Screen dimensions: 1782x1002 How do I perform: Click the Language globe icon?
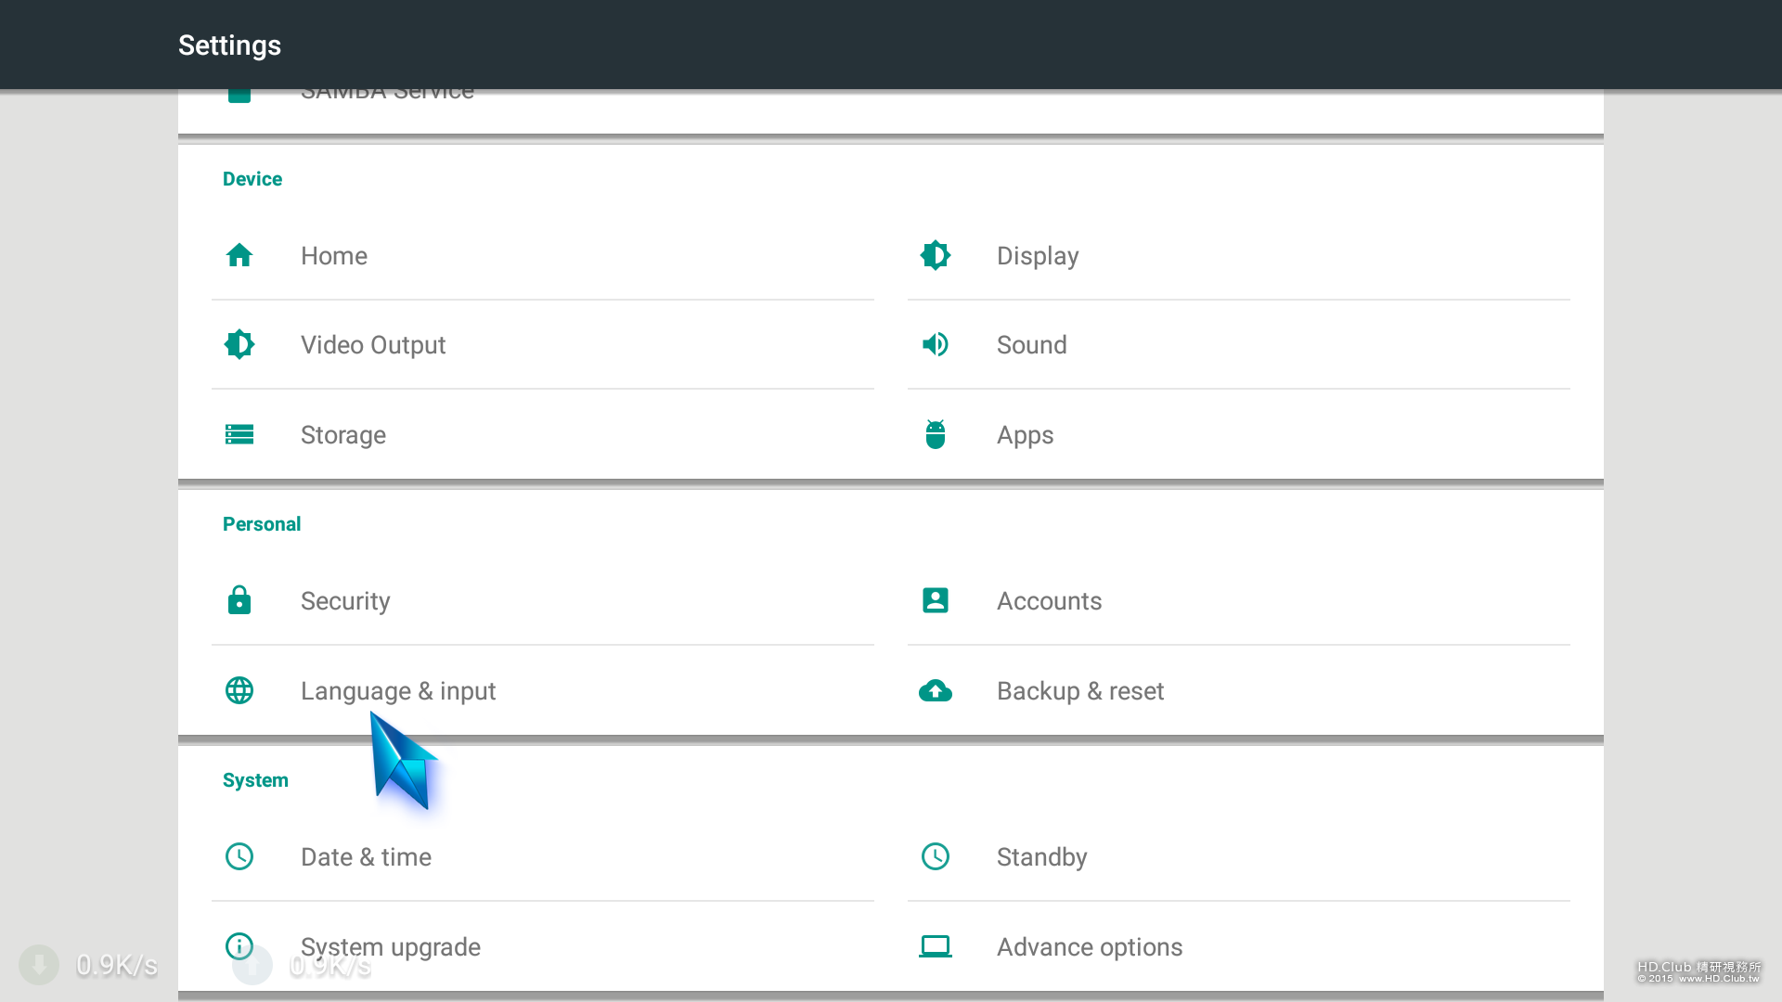click(x=239, y=690)
